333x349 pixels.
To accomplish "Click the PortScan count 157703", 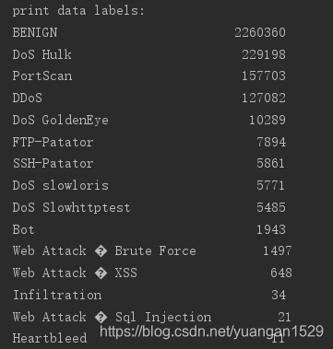I will pyautogui.click(x=264, y=76).
